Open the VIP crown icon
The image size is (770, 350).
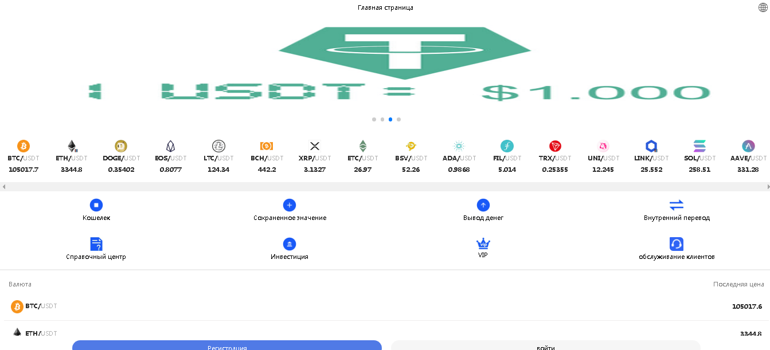click(483, 243)
